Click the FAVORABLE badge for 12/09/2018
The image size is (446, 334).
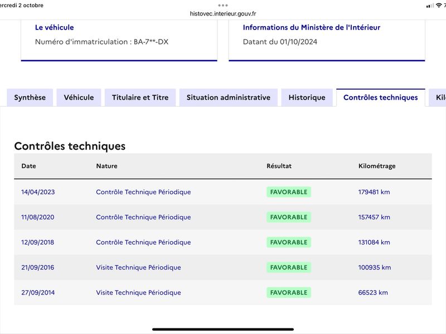pos(289,242)
